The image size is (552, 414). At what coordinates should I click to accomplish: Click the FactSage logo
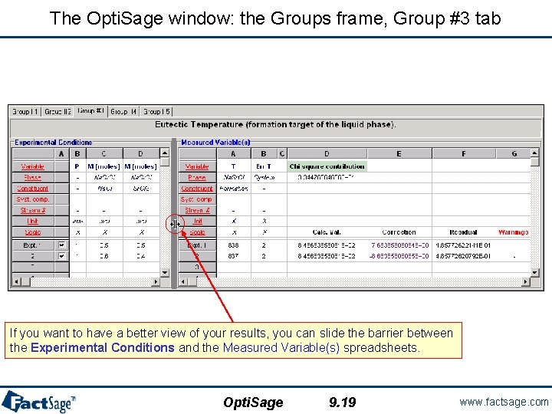coord(39,402)
